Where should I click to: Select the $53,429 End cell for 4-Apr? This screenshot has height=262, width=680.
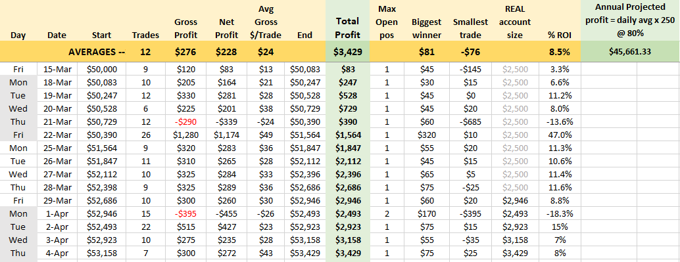coord(305,253)
